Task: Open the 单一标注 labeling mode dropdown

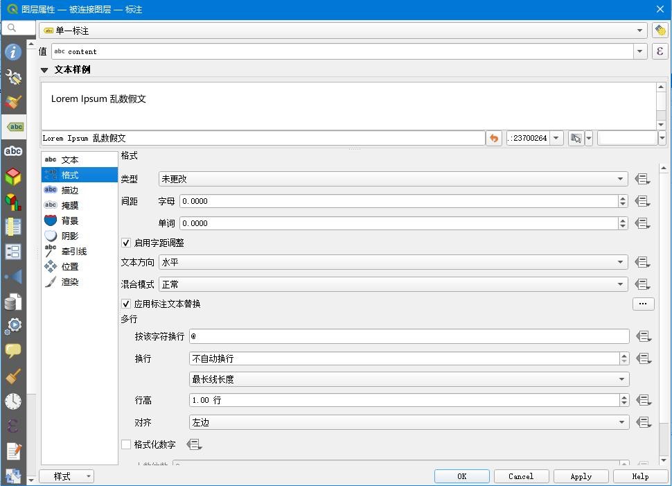Action: (x=344, y=31)
